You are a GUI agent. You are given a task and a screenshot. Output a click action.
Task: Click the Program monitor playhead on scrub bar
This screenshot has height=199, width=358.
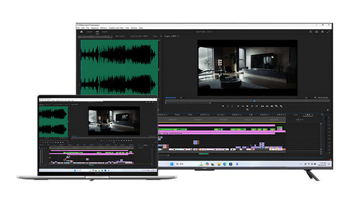255,101
